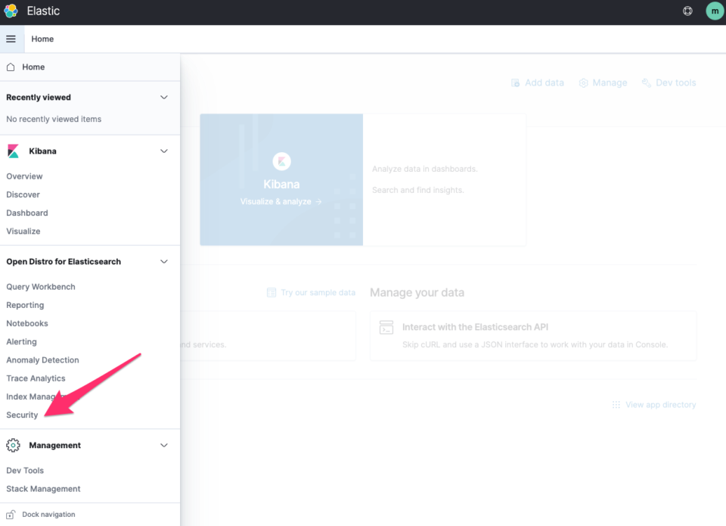The image size is (726, 526).
Task: Click the Manage link
Action: (x=610, y=83)
